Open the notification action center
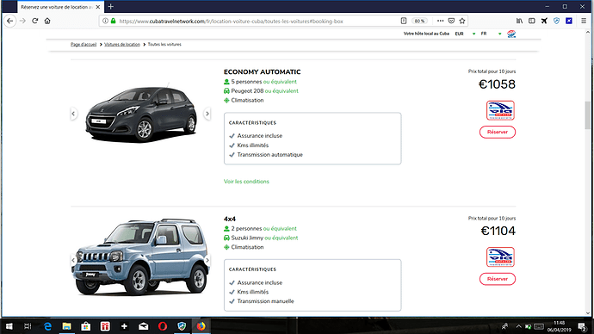Image resolution: width=594 pixels, height=334 pixels. pos(582,326)
